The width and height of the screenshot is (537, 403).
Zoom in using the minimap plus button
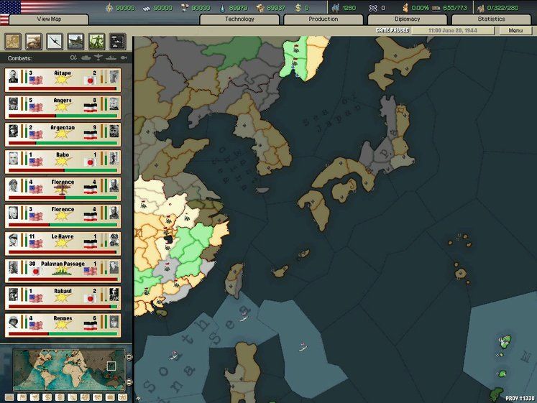pos(129,357)
